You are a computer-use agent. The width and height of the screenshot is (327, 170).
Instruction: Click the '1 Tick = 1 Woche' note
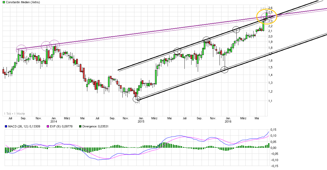(x=14, y=114)
